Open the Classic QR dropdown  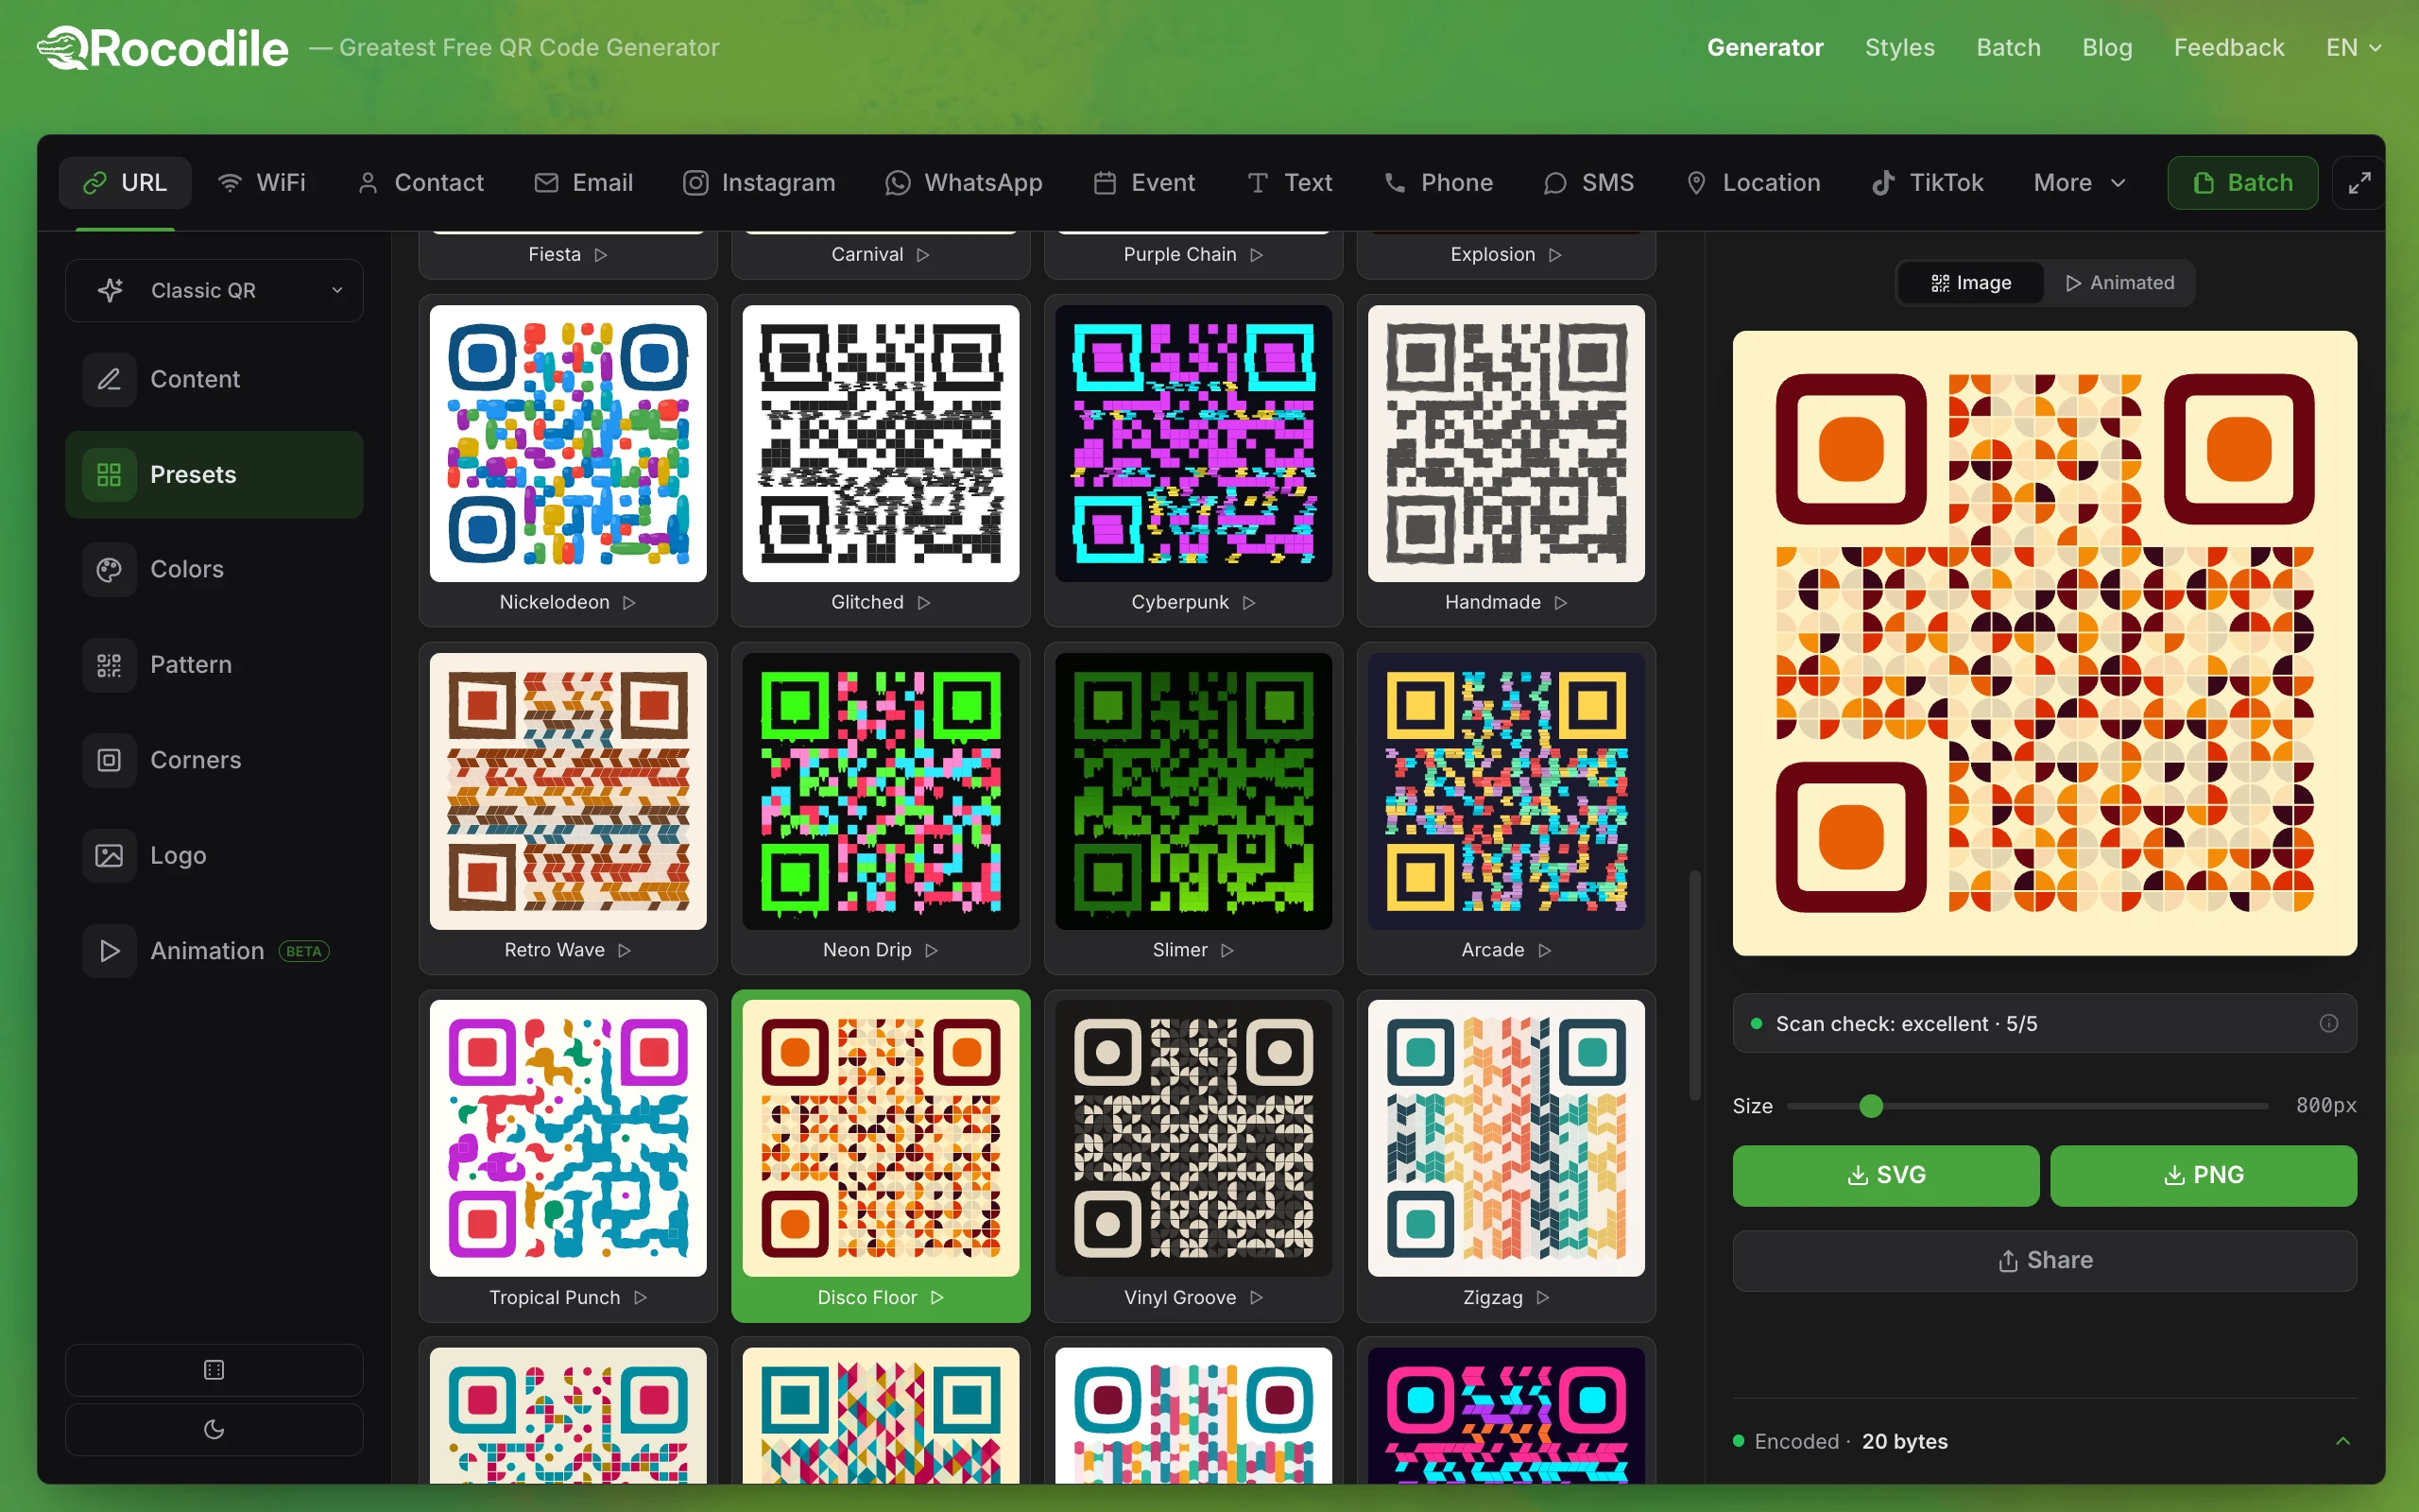pos(214,290)
